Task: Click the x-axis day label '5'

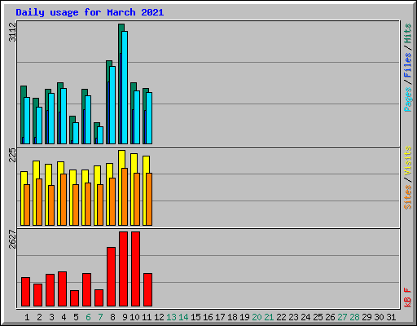Action: coord(76,317)
